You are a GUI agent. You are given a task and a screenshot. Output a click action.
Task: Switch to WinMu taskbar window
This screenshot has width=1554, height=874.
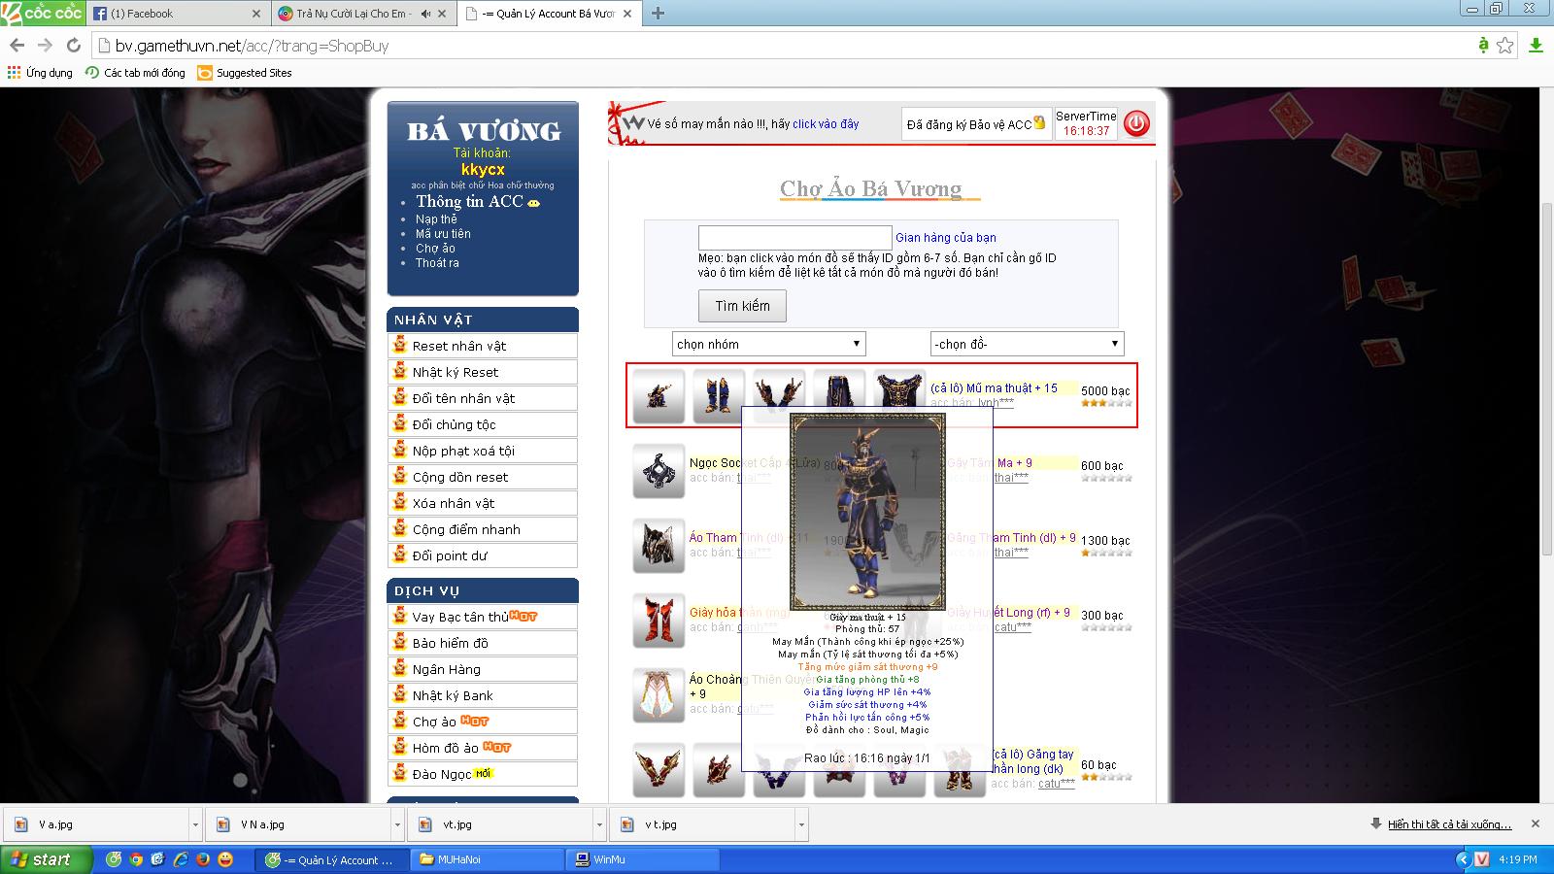(643, 859)
